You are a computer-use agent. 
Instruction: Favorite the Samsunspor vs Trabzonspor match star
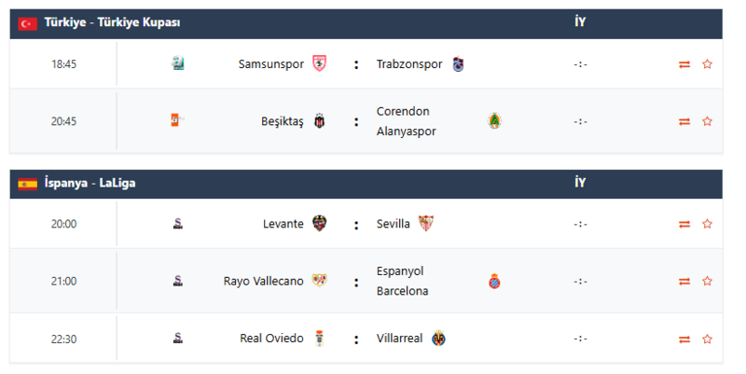(x=707, y=64)
